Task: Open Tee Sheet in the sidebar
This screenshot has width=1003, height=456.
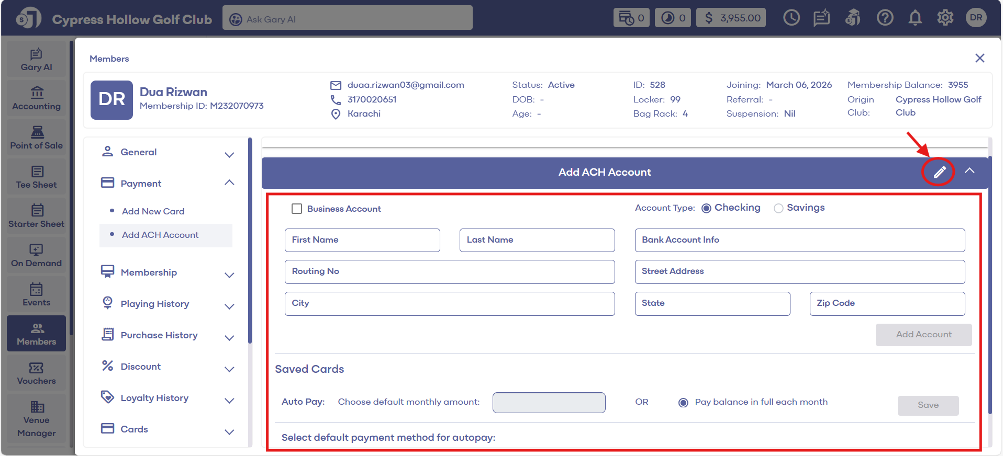Action: (x=37, y=177)
